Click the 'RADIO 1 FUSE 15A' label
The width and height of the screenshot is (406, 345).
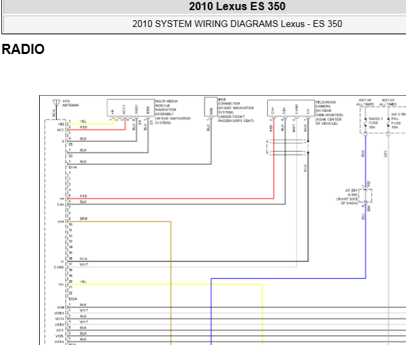point(376,123)
